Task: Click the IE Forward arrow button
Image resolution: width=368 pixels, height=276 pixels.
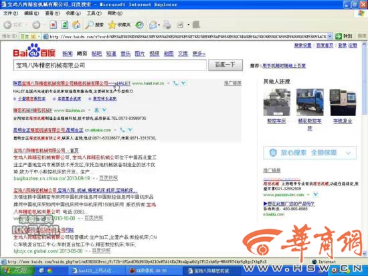Action: point(36,25)
